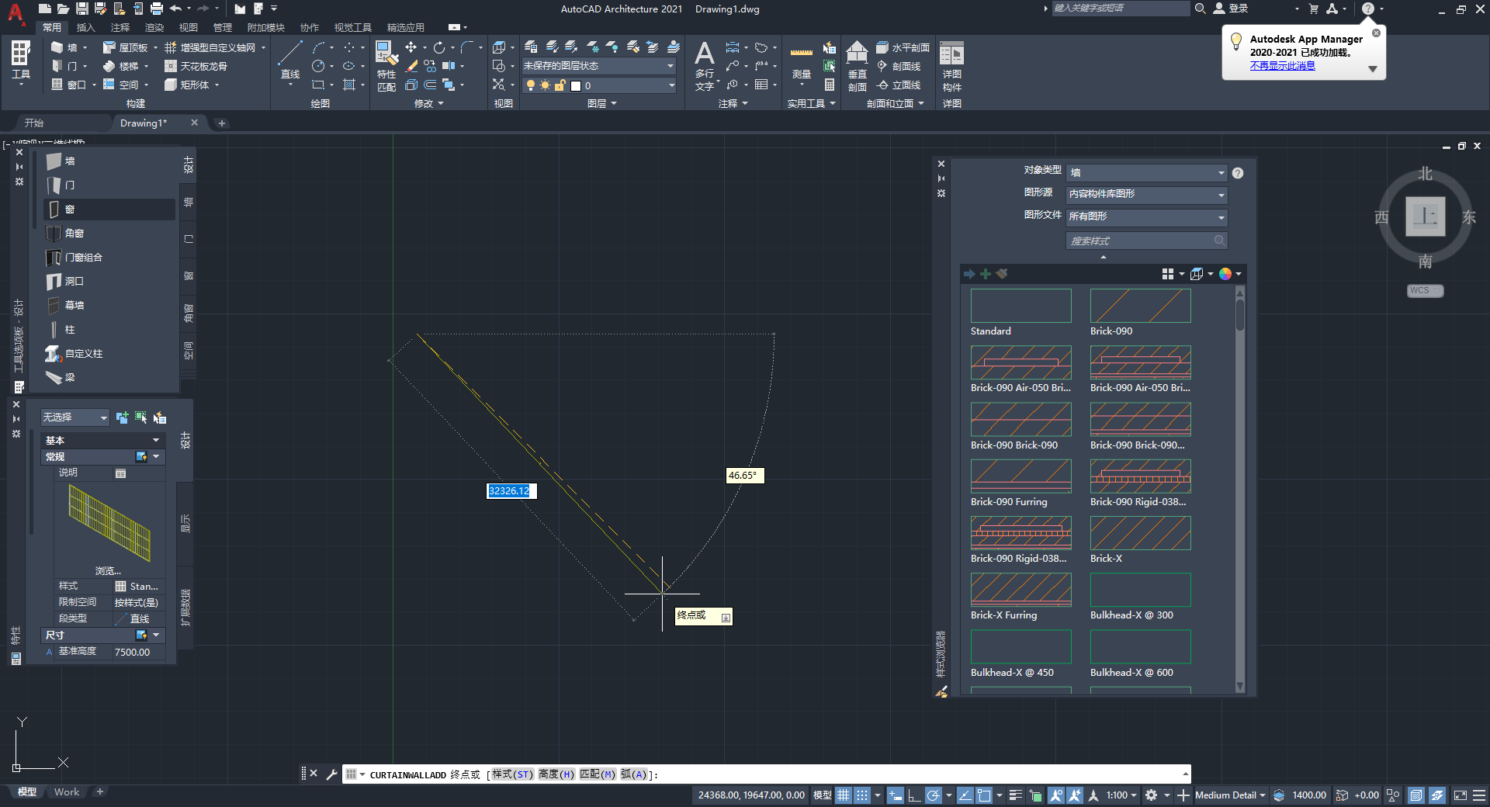Toggle polar tracking in status bar
Screen dimensions: 1490x807
[x=933, y=795]
